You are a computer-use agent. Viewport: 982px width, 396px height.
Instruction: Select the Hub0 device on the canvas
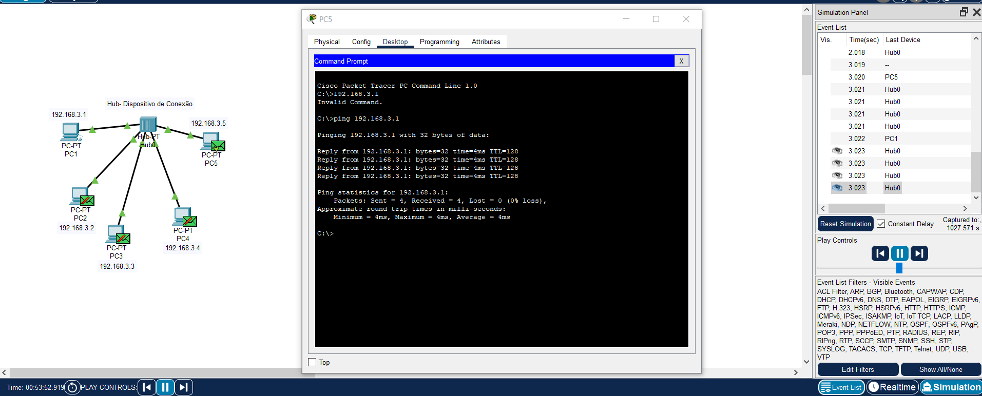tap(148, 125)
